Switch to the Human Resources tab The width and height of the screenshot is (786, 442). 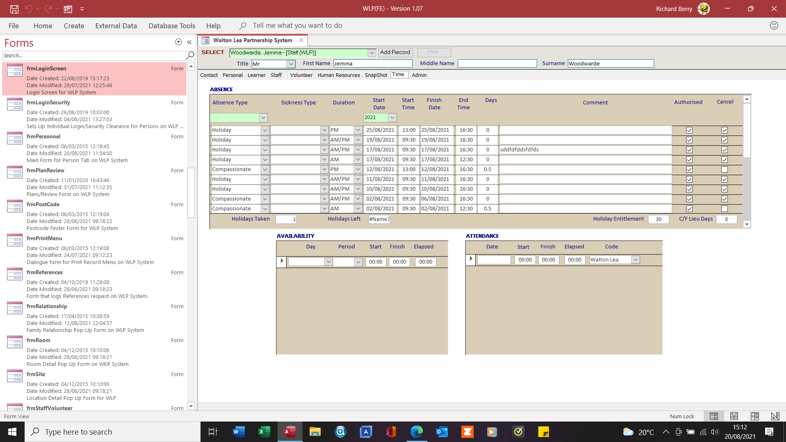point(339,75)
